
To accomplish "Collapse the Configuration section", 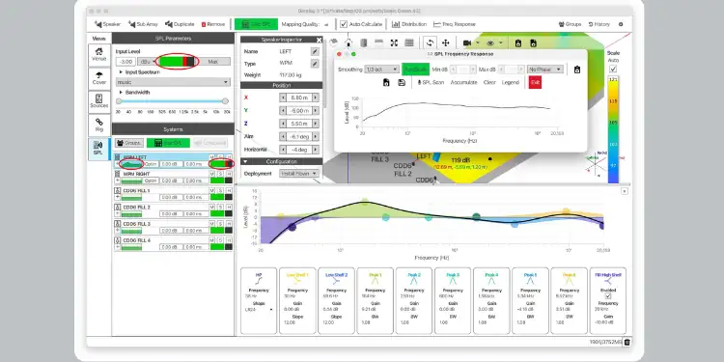I will coord(245,161).
